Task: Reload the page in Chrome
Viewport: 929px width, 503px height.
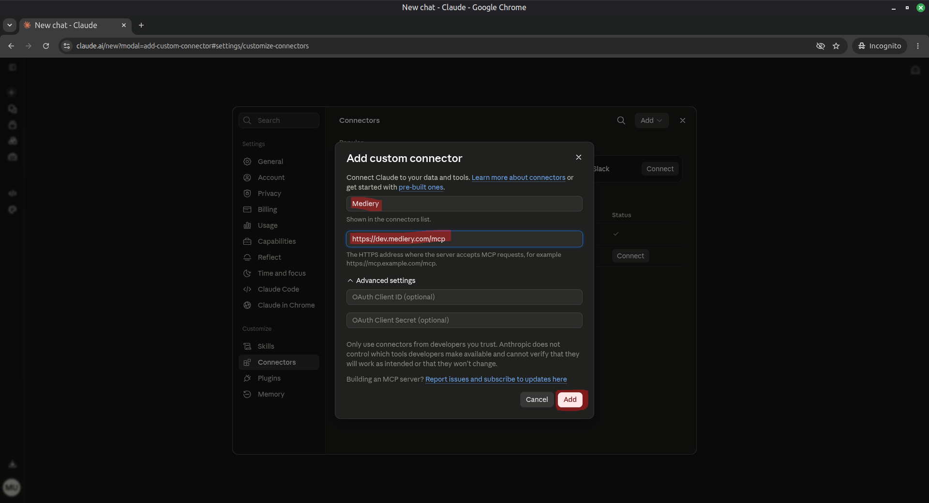Action: point(46,46)
